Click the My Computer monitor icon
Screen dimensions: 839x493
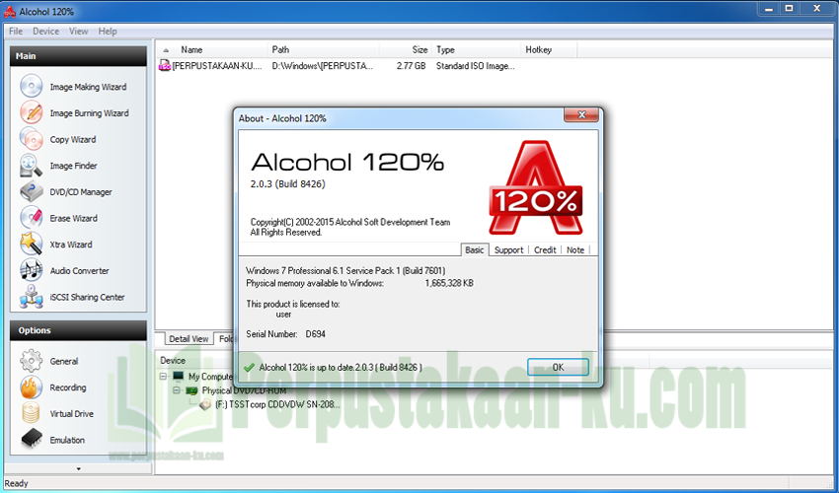[x=179, y=377]
